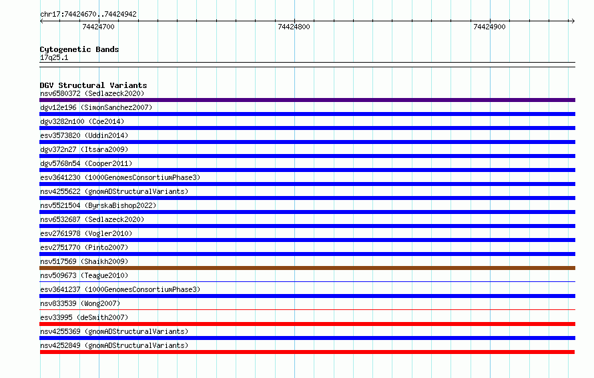The width and height of the screenshot is (594, 378).
Task: Click the nsv6580372 (Sedlazeck2020) variant label
Action: [x=92, y=93]
